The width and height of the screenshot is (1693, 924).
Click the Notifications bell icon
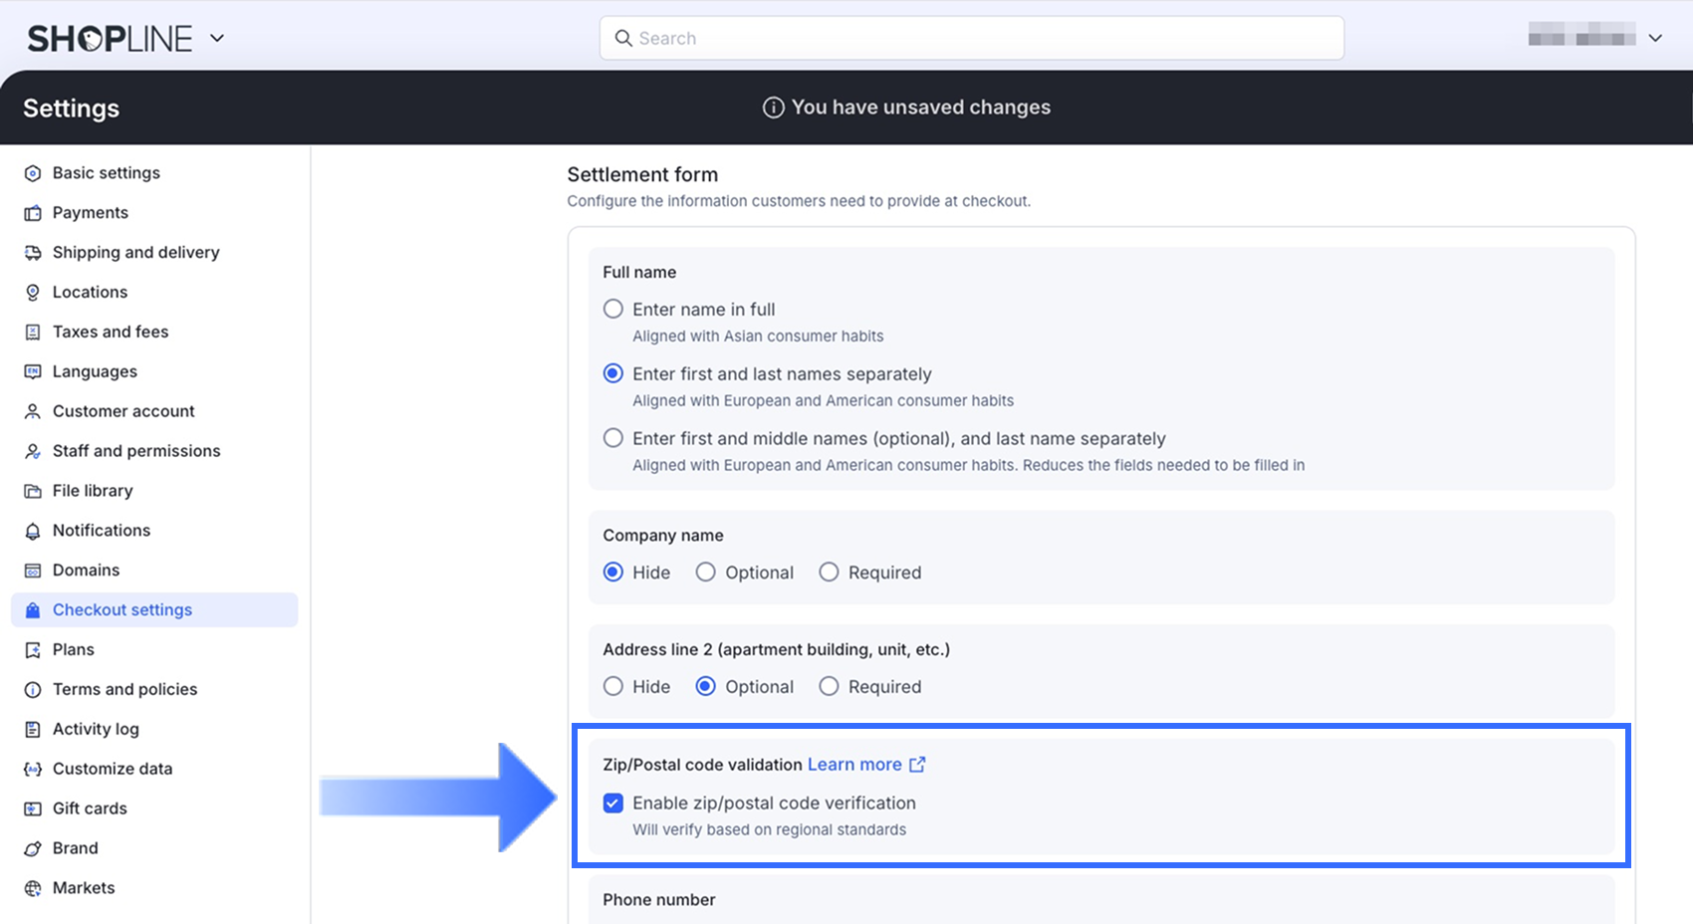pyautogui.click(x=33, y=531)
